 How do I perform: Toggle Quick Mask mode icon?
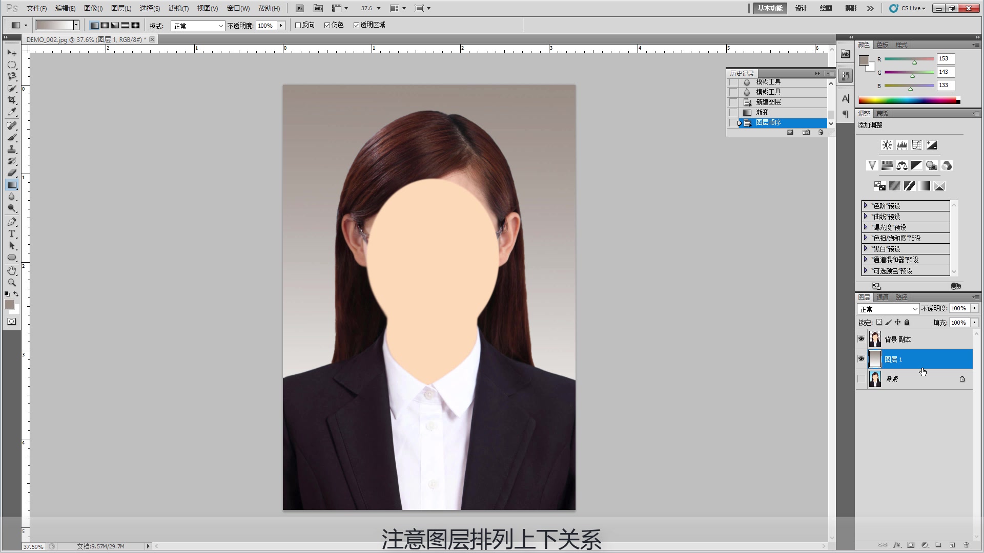click(x=11, y=322)
